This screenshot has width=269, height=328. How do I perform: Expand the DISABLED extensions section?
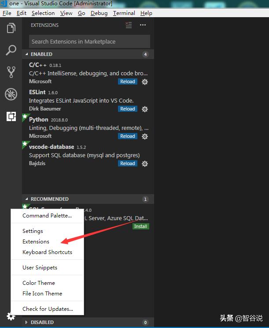click(x=26, y=322)
